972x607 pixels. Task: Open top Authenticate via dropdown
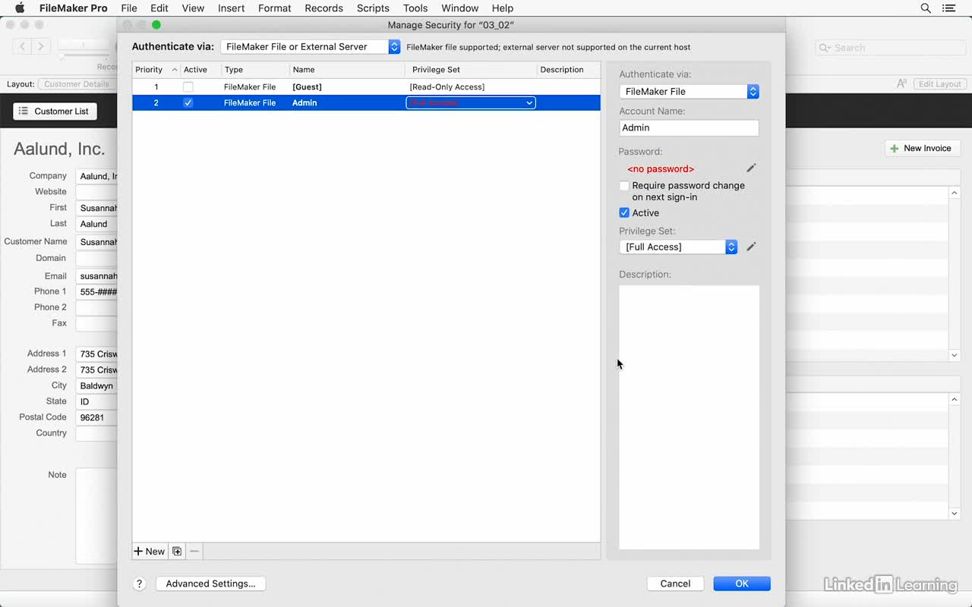click(x=311, y=47)
